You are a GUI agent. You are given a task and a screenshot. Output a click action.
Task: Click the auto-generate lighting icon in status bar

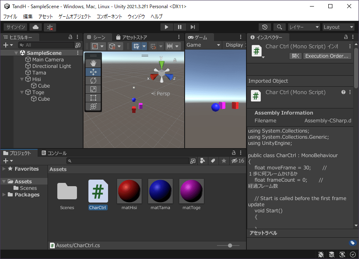342,254
